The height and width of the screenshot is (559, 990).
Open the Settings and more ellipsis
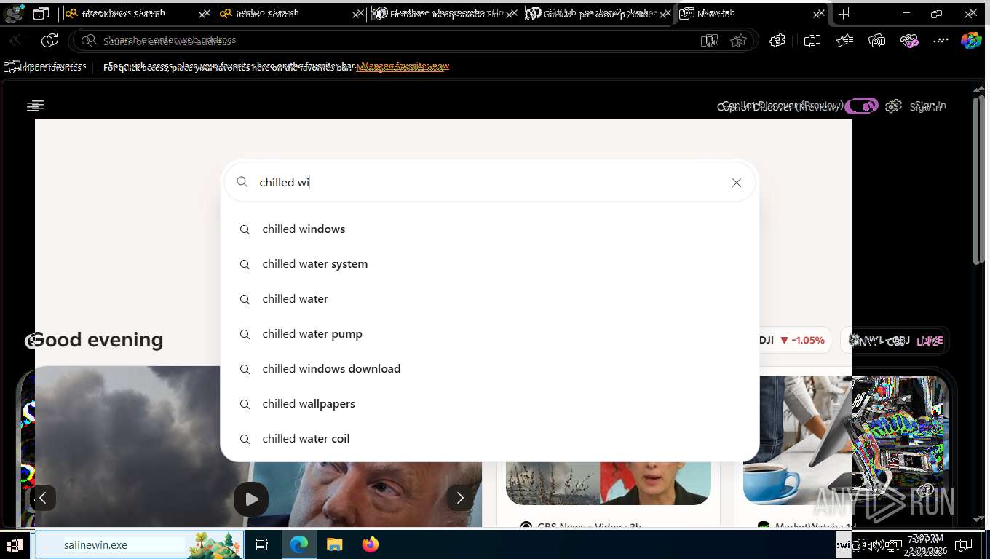pos(941,41)
